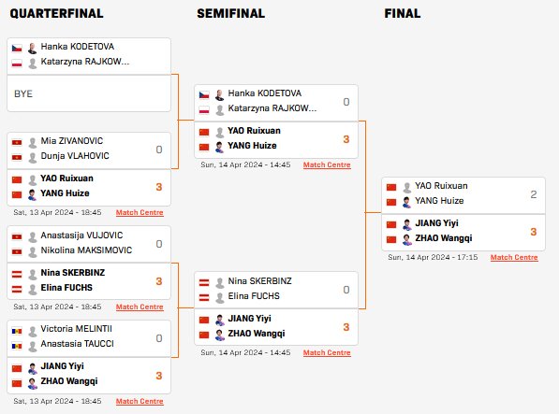Screen dimensions: 559x414
Task: Select Elina FUCHS in the semifinal
Action: [254, 296]
